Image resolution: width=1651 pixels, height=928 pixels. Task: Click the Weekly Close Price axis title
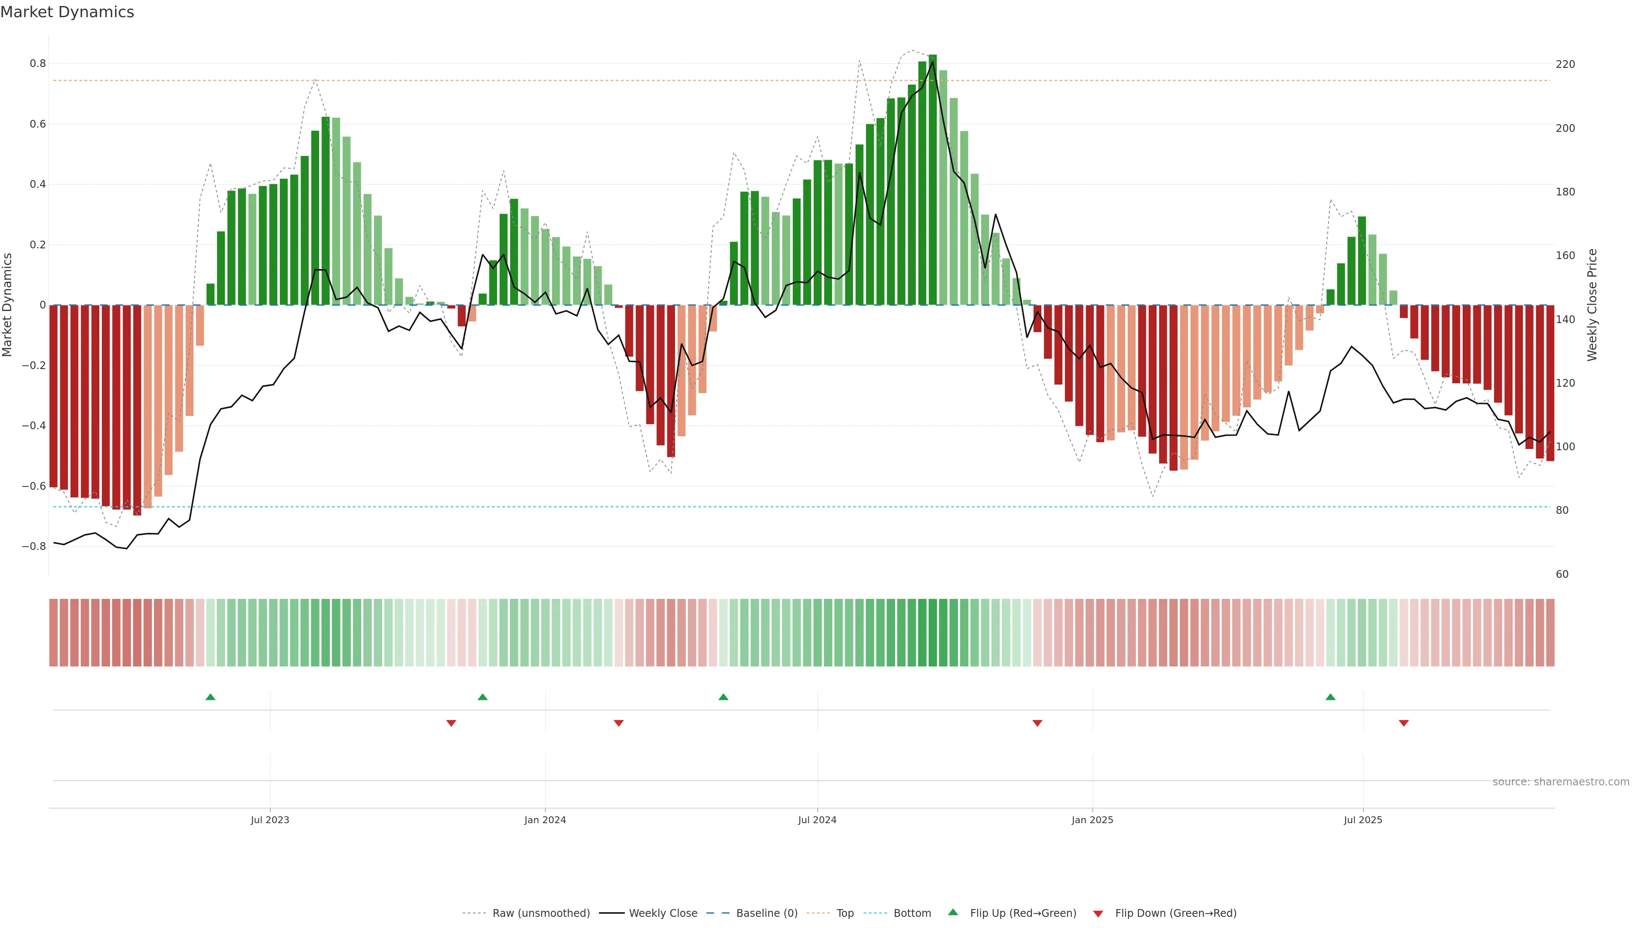1592,305
